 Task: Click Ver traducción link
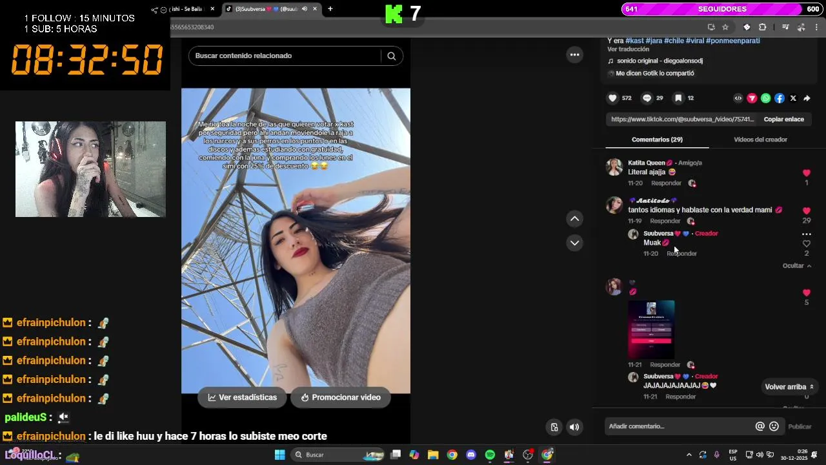tap(628, 49)
